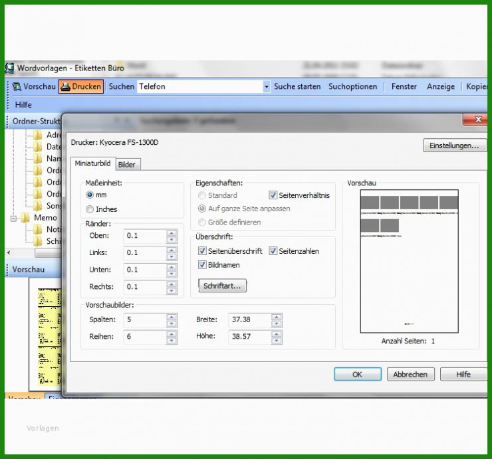Open the Anzeige menu
This screenshot has width=492, height=459.
point(441,86)
